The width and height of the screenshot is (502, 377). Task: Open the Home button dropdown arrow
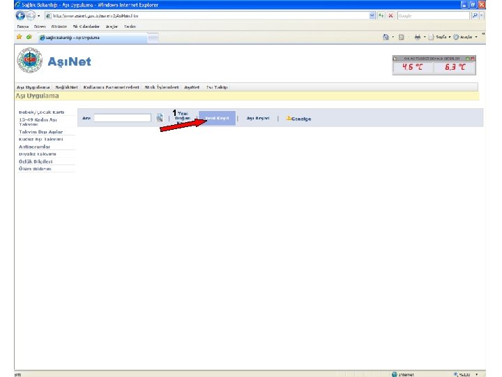pyautogui.click(x=393, y=37)
